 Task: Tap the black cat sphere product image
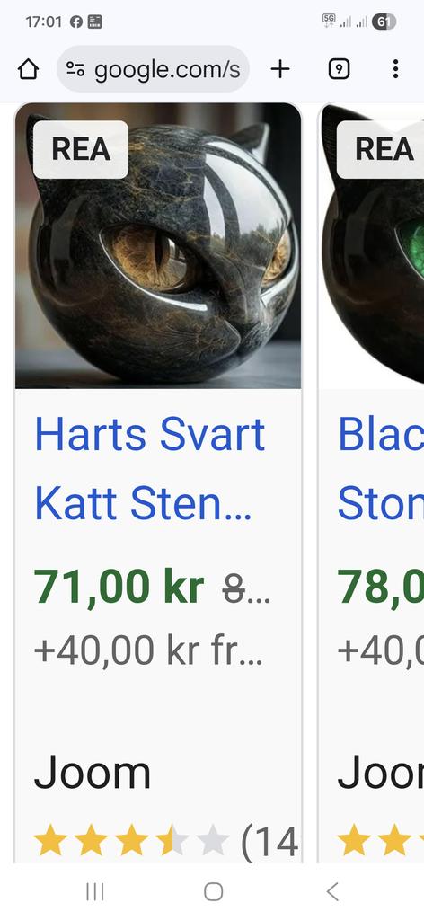pyautogui.click(x=158, y=246)
